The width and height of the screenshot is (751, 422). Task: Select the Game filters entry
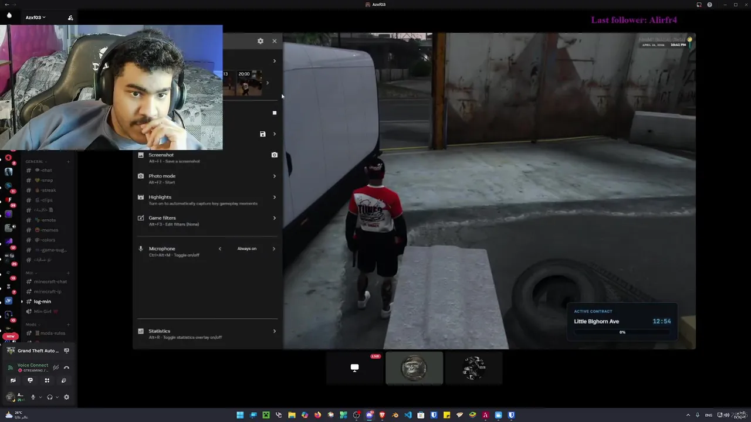(x=208, y=220)
